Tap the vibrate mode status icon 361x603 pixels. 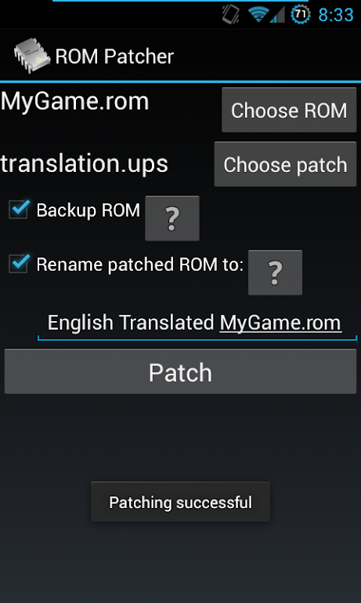pos(231,15)
